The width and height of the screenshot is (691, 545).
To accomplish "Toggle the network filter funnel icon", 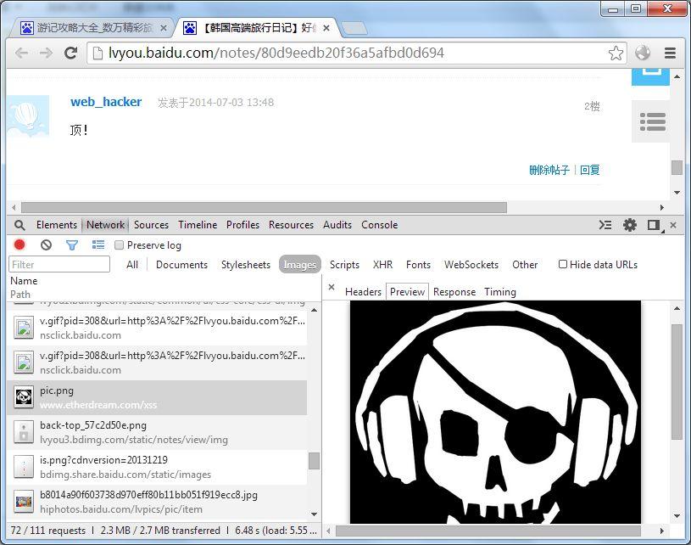I will [x=72, y=245].
